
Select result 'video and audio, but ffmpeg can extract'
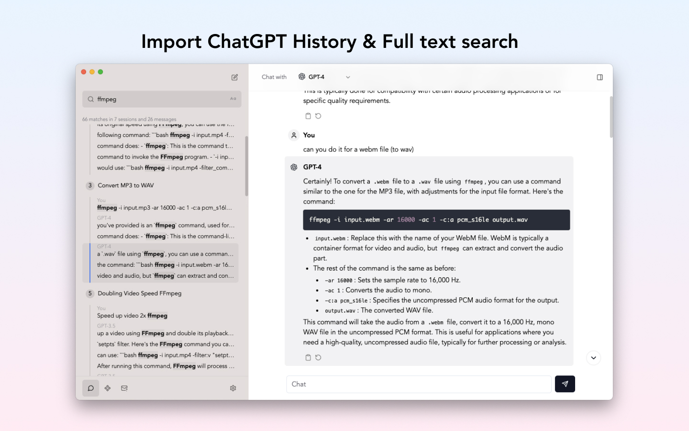point(166,276)
